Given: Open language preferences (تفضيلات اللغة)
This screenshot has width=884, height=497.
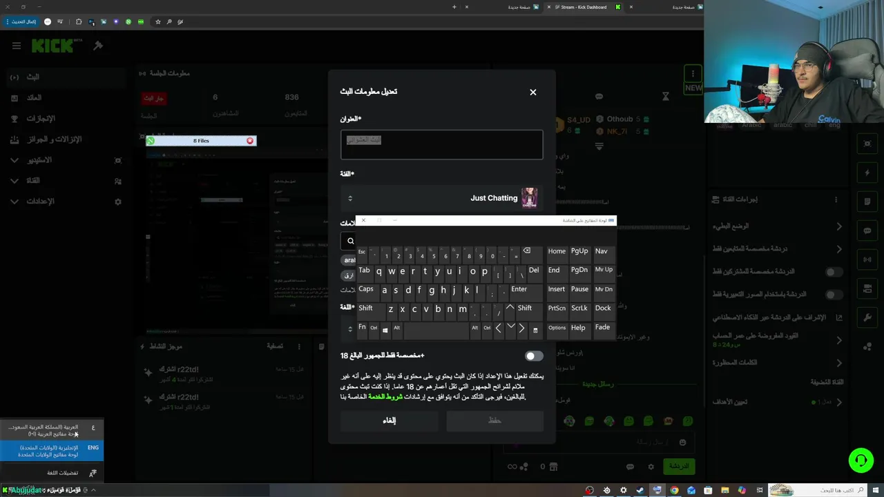Looking at the screenshot, I should pos(52,473).
